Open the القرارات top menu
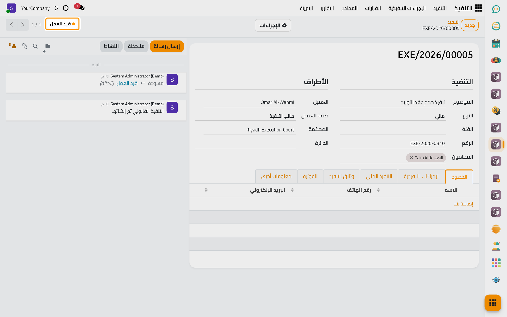 click(373, 8)
